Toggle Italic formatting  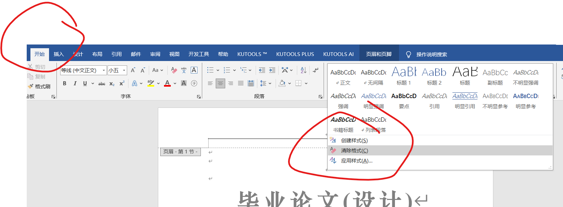coord(75,83)
